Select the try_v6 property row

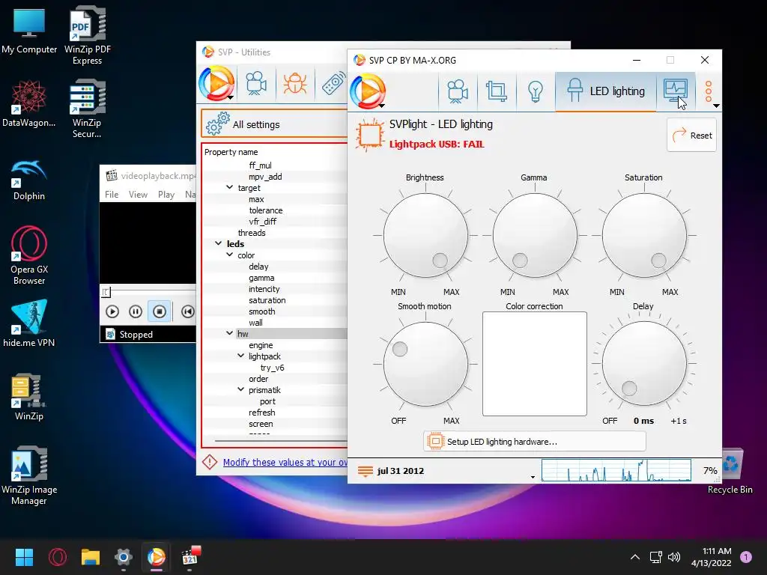click(275, 368)
